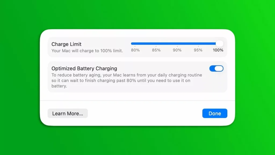The height and width of the screenshot is (155, 275).
Task: Click the Optimized Battery Charging heading
Action: pos(84,68)
